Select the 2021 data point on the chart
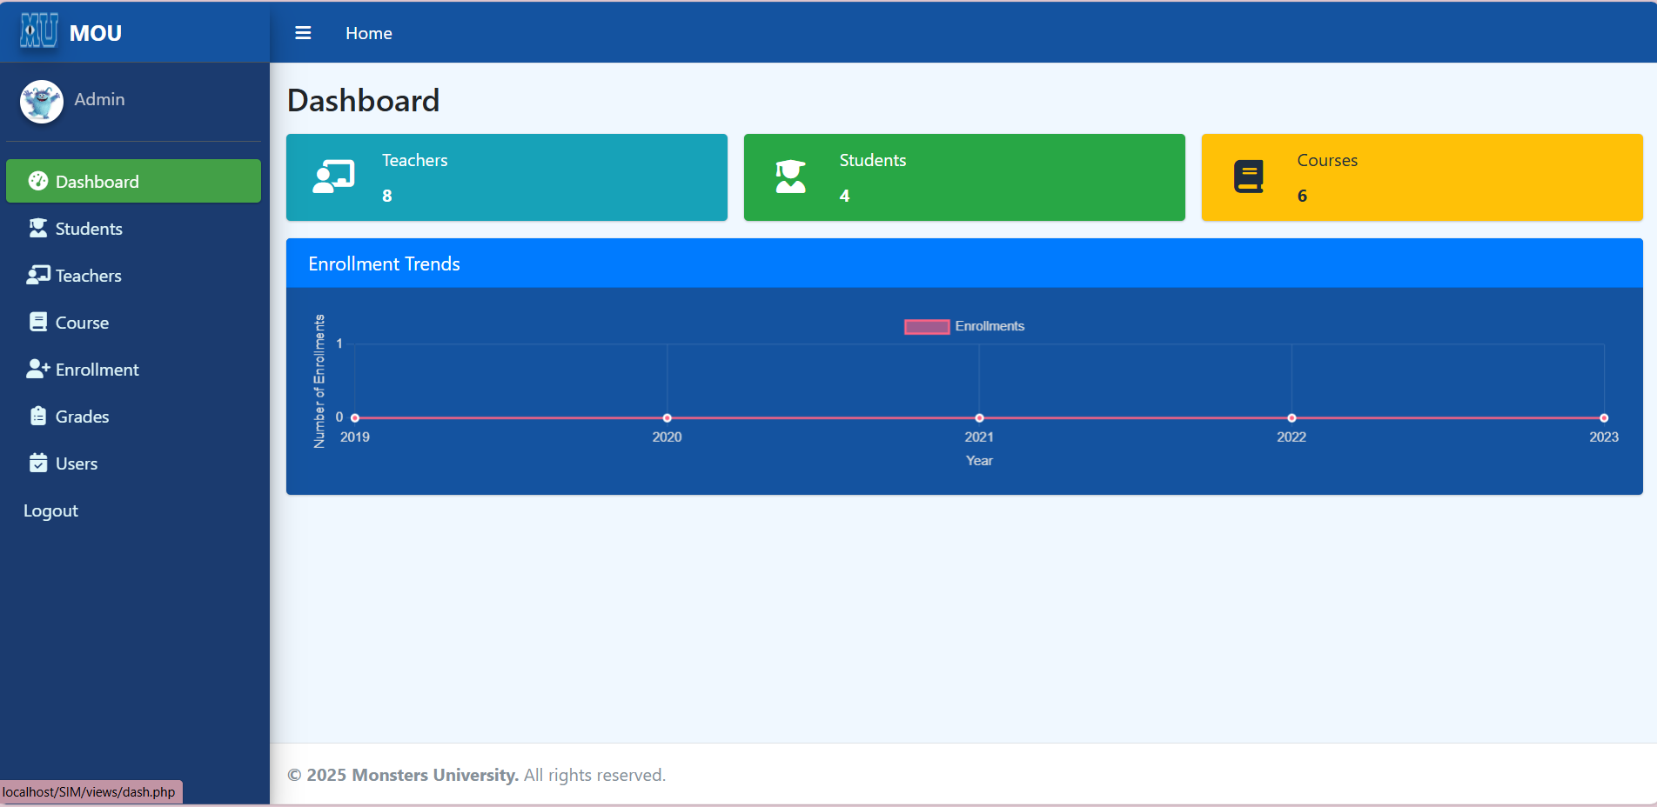This screenshot has width=1657, height=807. [x=979, y=418]
